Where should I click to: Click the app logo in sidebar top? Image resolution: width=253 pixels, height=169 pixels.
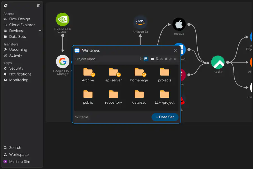[x=6, y=6]
